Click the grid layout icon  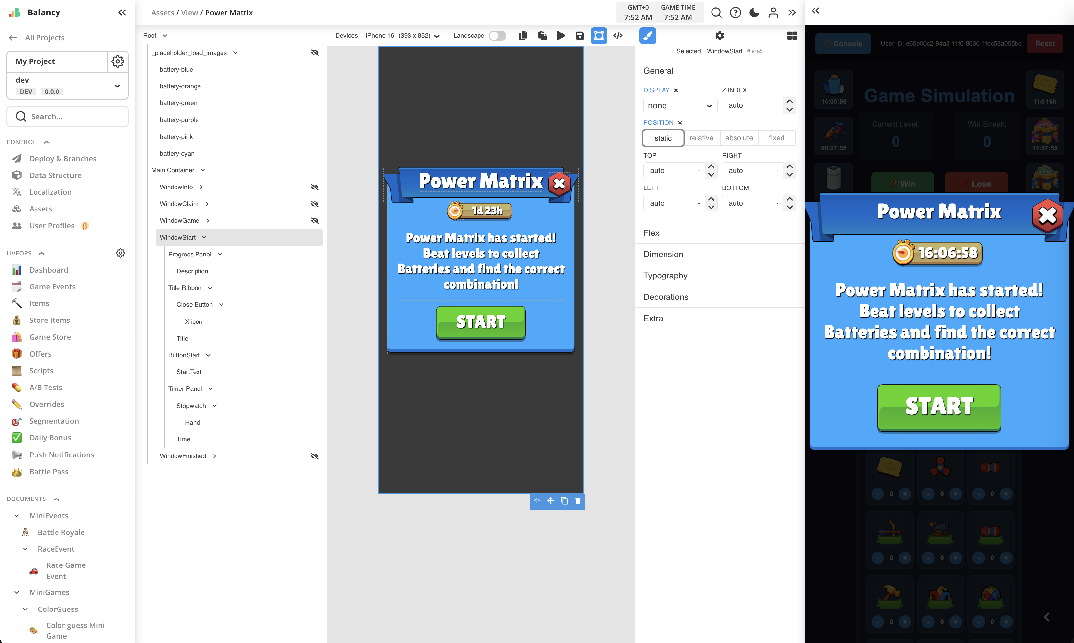coord(792,35)
